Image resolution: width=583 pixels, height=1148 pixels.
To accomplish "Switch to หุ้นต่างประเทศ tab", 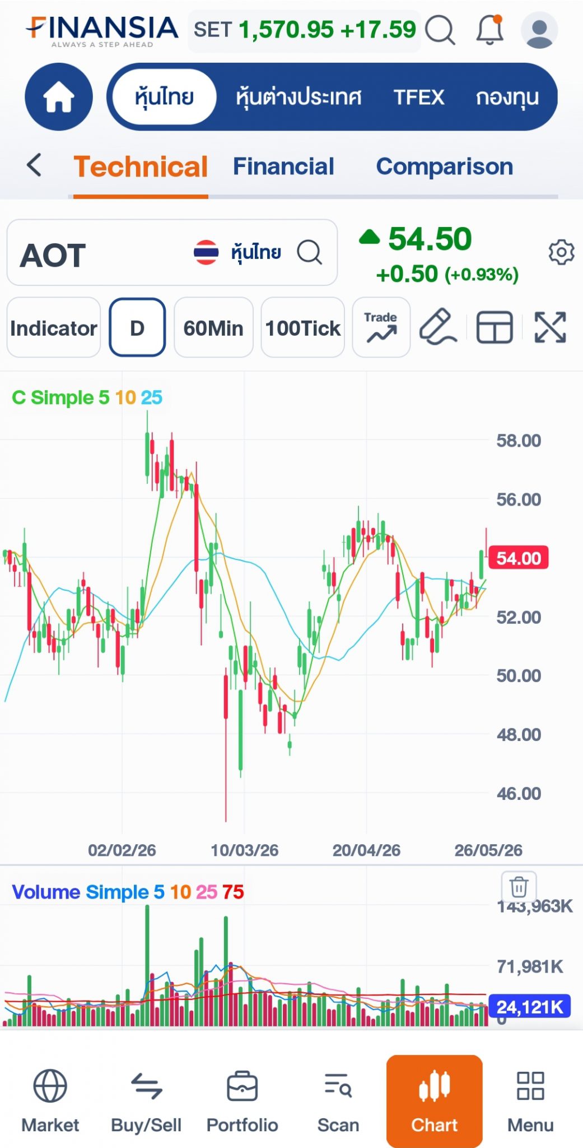I will (x=298, y=97).
